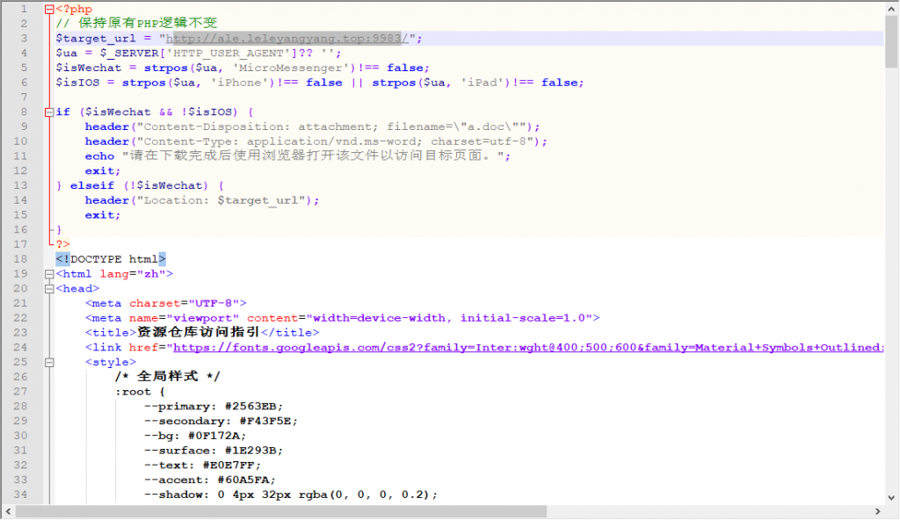Click the Location: $target_url header line
This screenshot has width=900, height=520.
click(202, 200)
